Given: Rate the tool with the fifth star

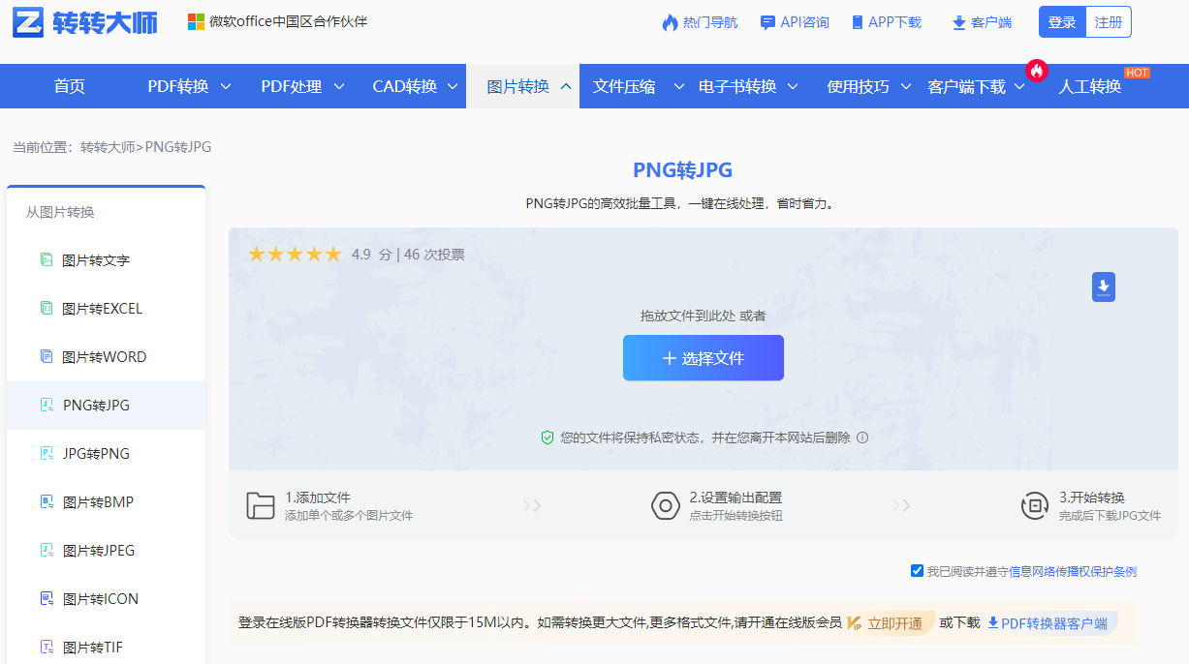Looking at the screenshot, I should point(332,254).
